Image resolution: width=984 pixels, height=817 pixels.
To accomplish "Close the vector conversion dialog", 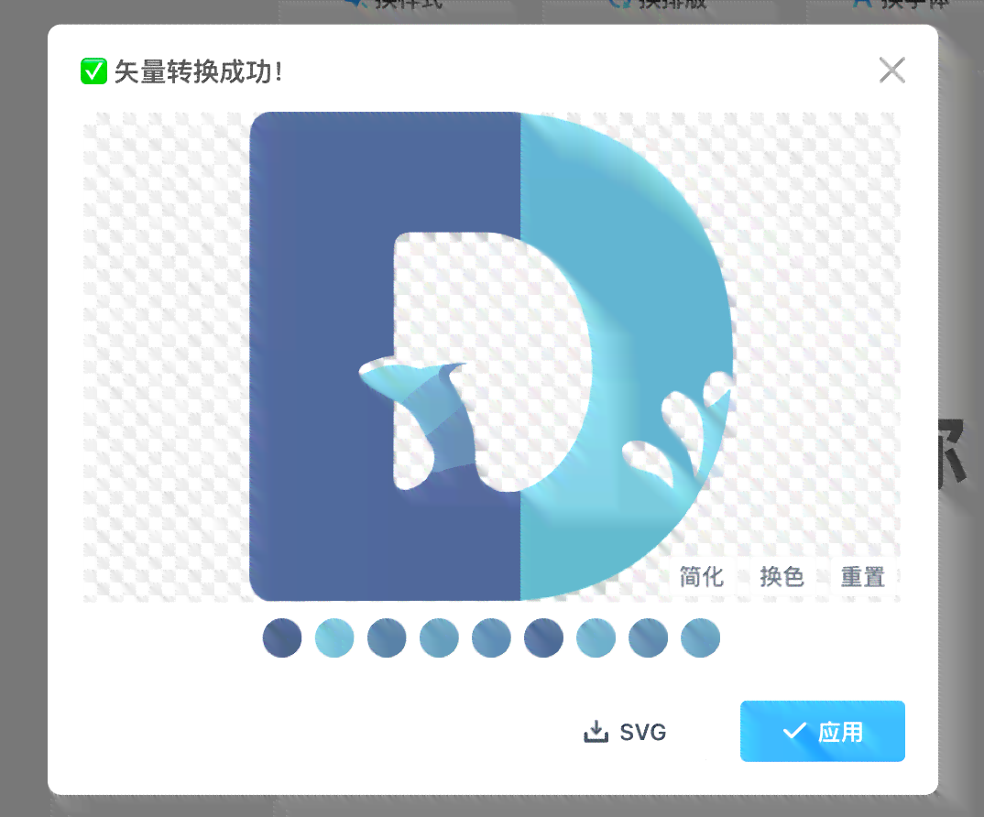I will coord(891,71).
